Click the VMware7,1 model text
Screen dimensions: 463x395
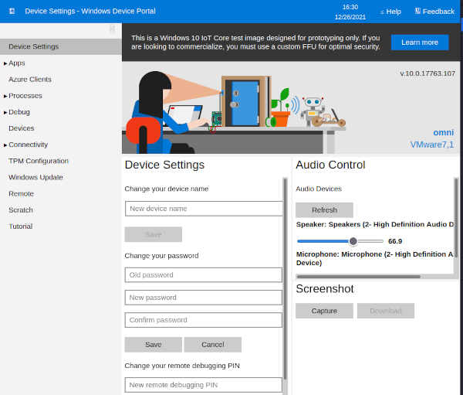pos(431,145)
